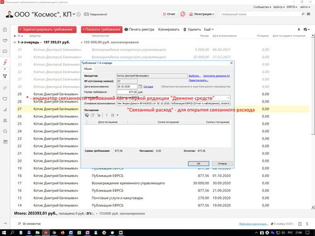315x236 pixels.
Task: Open the combo box arrow in the dialog
Action: [x=228, y=98]
